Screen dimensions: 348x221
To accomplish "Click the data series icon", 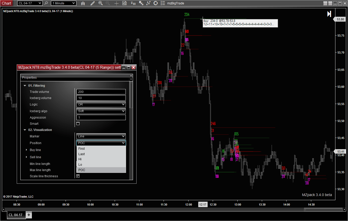I will (x=141, y=3).
